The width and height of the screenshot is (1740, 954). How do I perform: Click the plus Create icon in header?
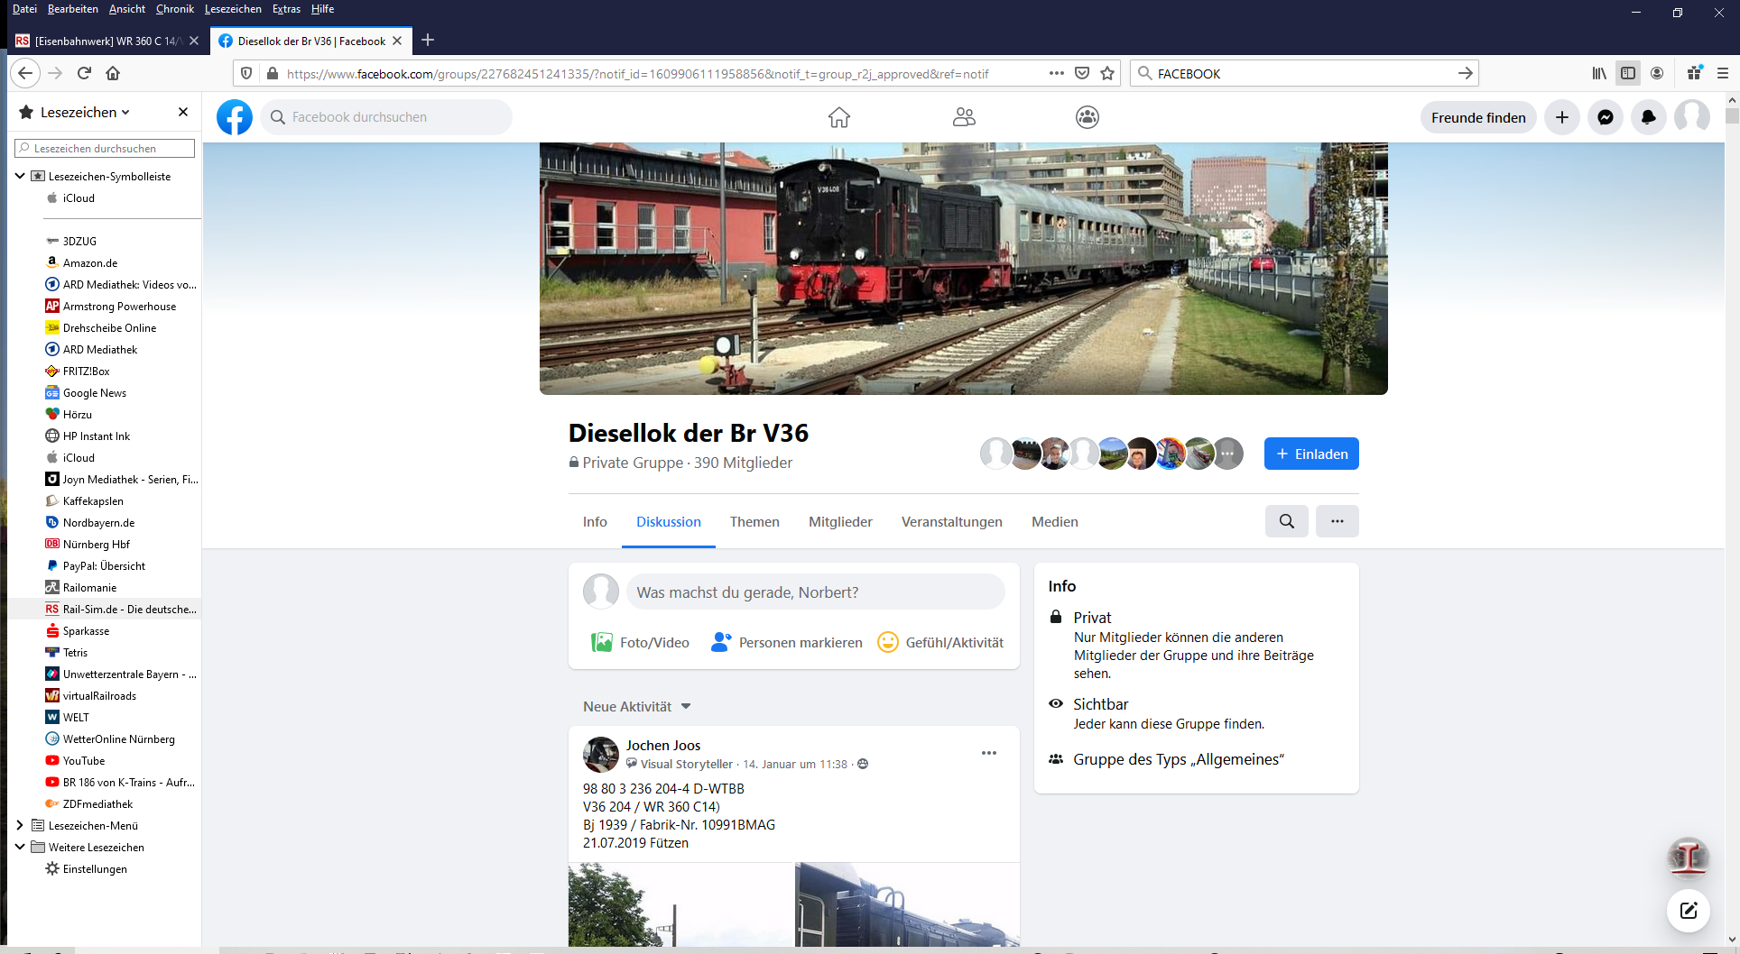pos(1562,117)
